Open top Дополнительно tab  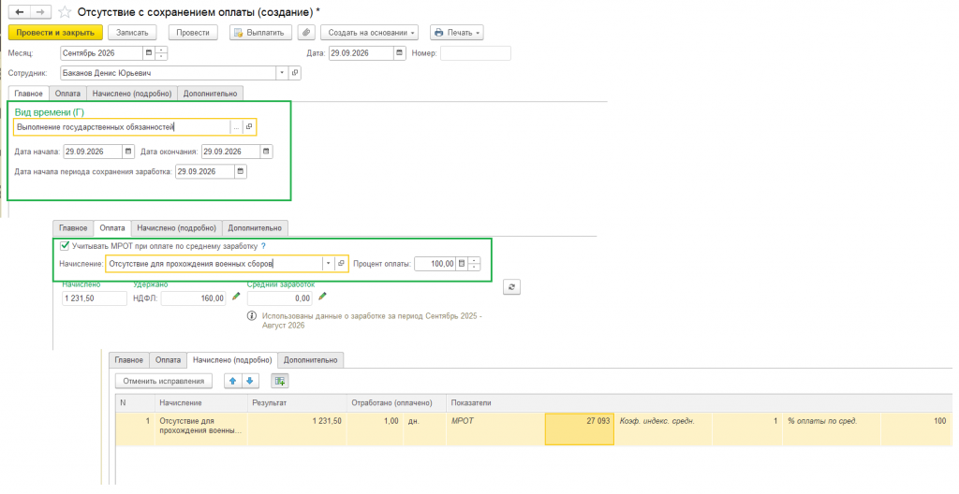[211, 94]
